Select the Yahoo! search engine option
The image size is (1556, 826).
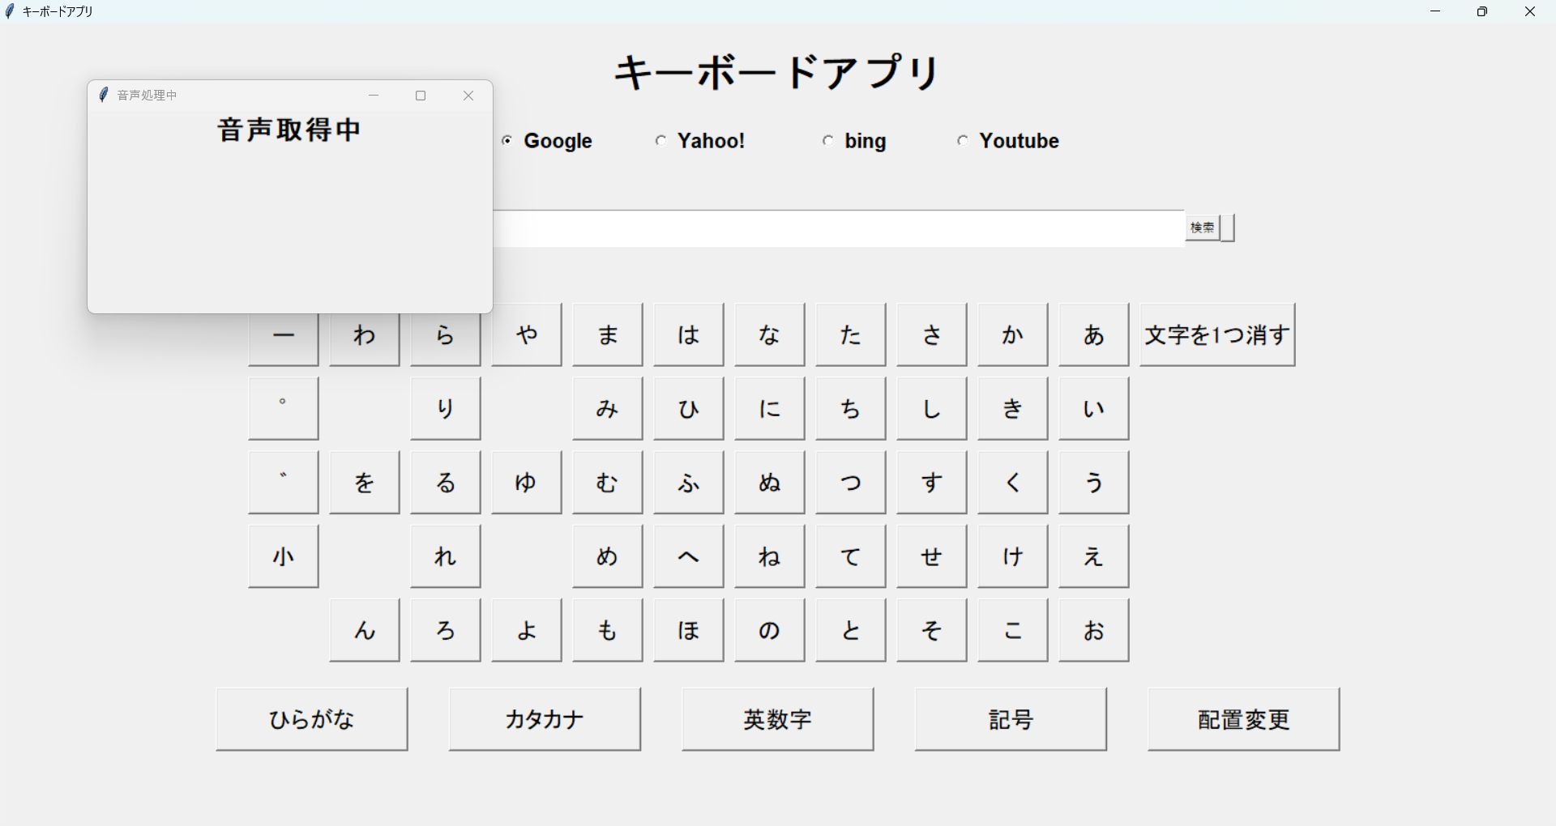[x=660, y=141]
